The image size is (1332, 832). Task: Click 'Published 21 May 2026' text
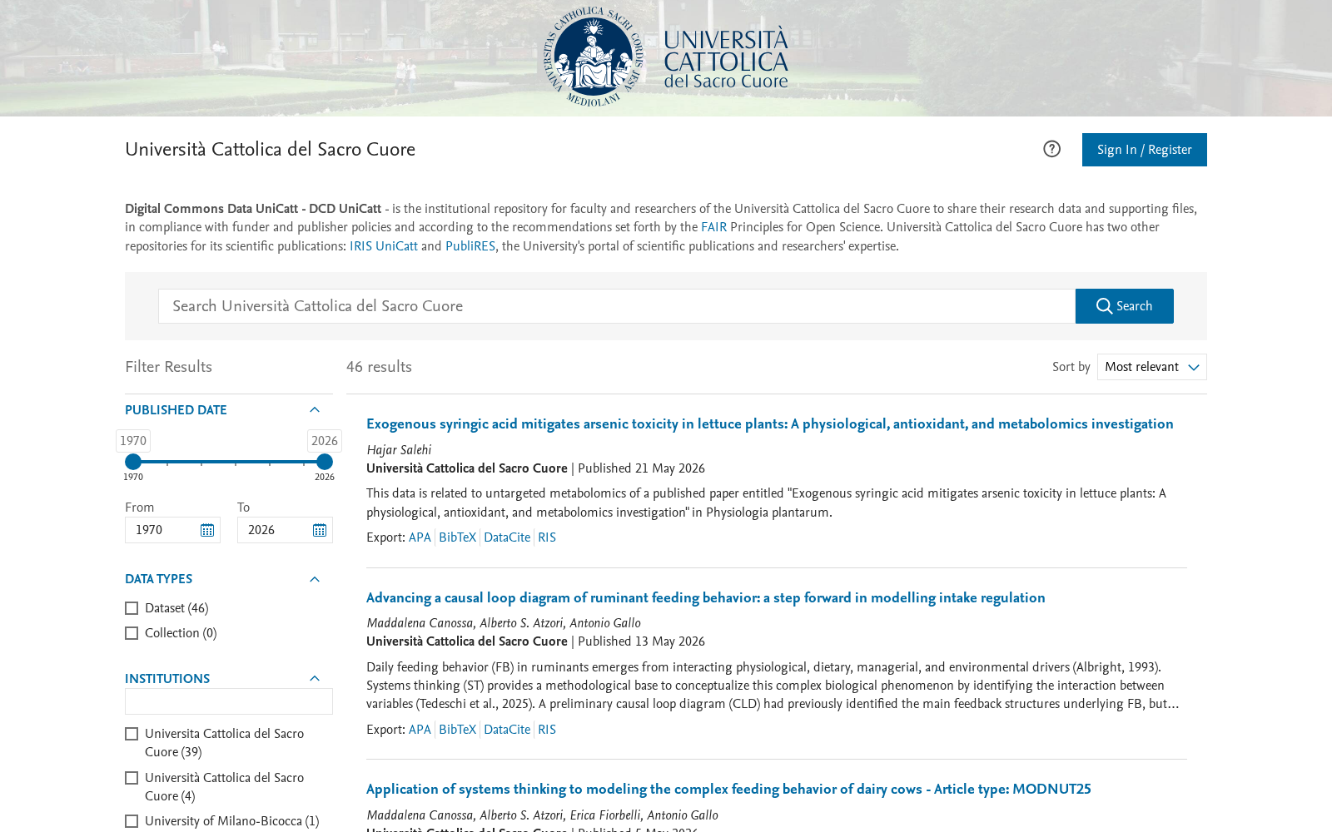coord(641,468)
